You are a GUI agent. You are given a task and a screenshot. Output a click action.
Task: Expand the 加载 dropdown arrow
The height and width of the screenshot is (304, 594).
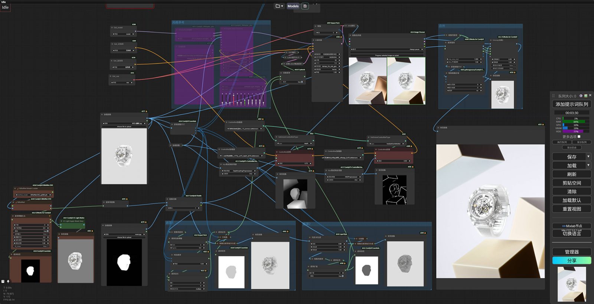(x=588, y=165)
